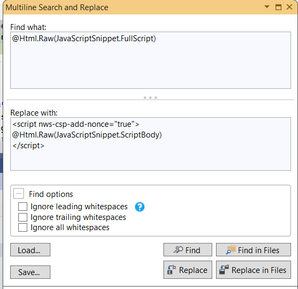
Task: Click the Multiline Search and Replace title
Action: click(57, 7)
